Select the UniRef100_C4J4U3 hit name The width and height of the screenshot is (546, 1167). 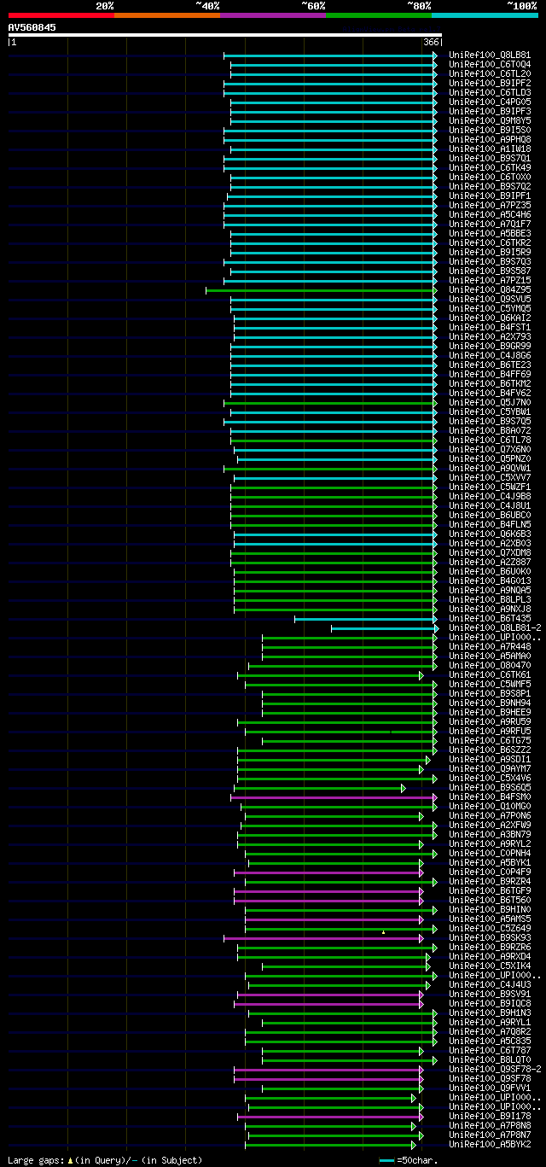(x=490, y=985)
